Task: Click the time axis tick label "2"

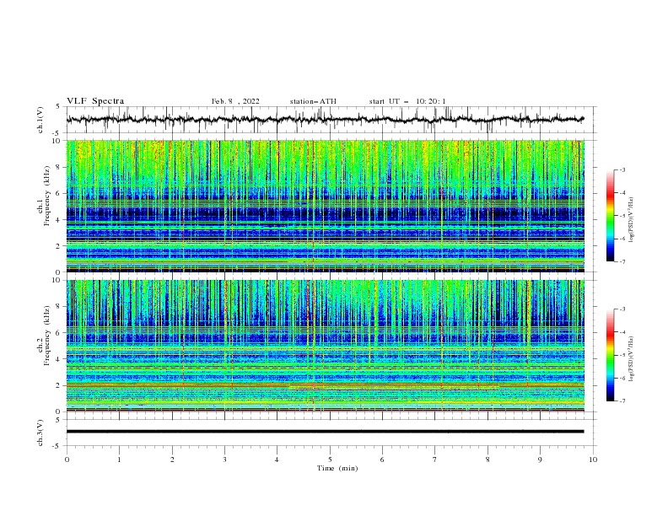Action: click(172, 460)
